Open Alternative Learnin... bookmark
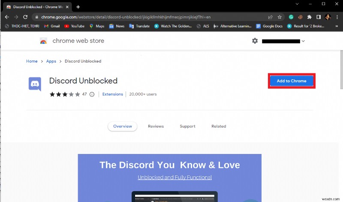The height and width of the screenshot is (202, 343). (232, 26)
